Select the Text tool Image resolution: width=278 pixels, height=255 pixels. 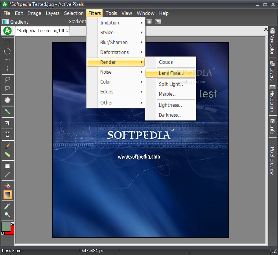[7, 134]
